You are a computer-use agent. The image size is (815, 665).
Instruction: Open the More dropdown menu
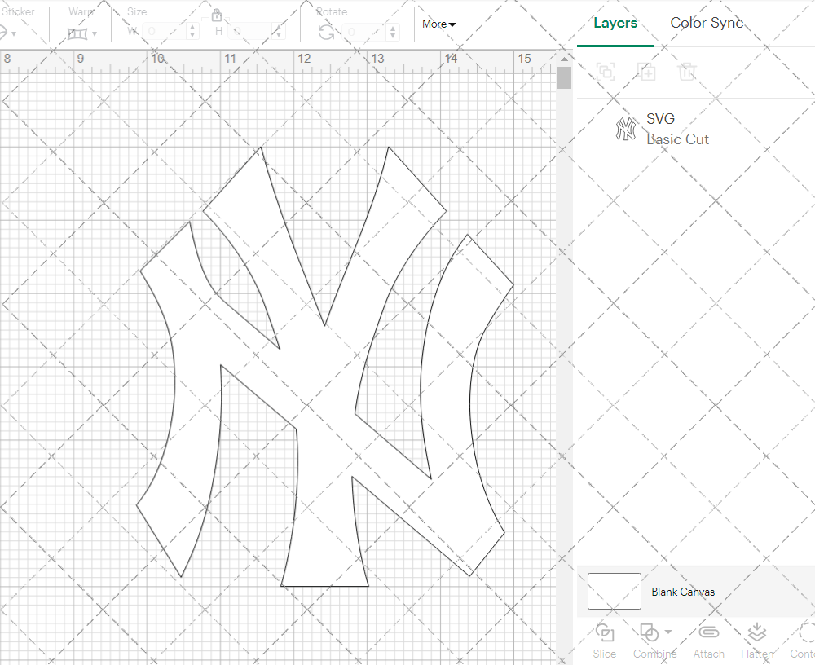(438, 24)
